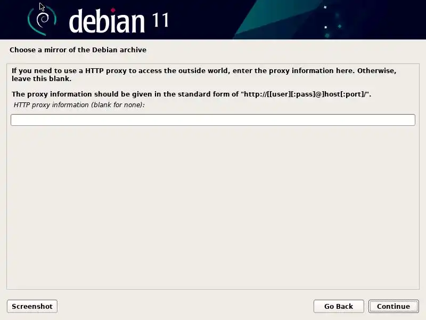Click Continue to proceed without proxy
The image size is (426, 320).
click(394, 306)
